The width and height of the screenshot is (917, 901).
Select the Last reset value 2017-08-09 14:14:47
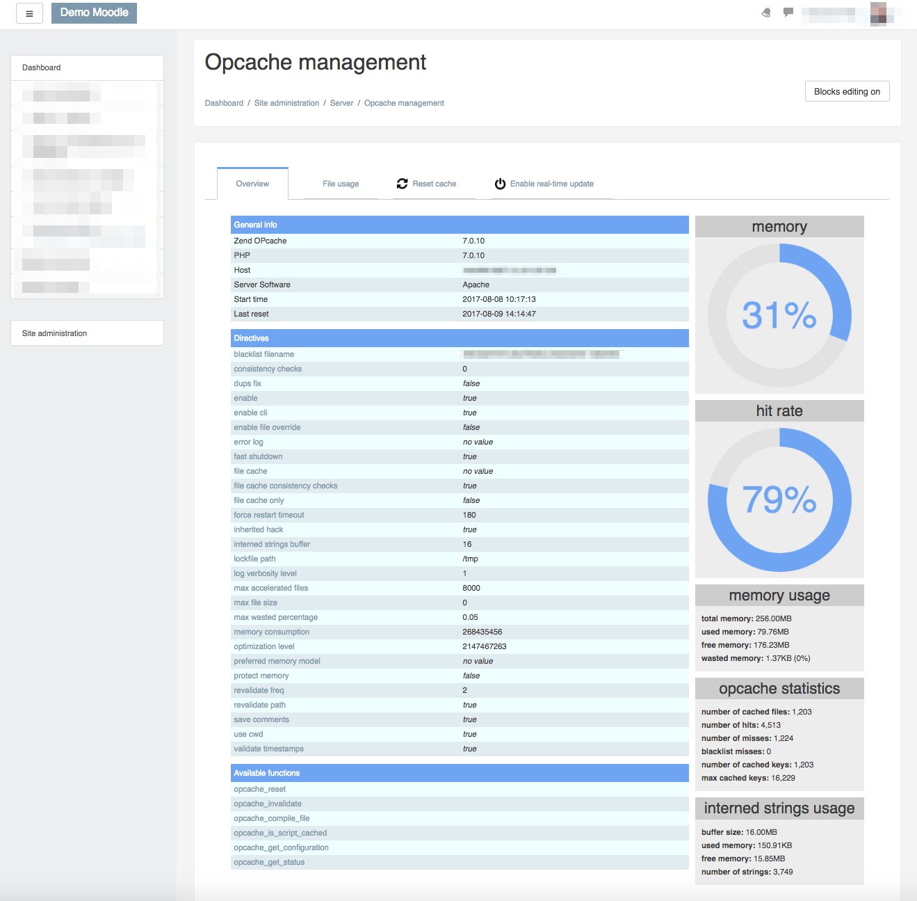coord(499,314)
